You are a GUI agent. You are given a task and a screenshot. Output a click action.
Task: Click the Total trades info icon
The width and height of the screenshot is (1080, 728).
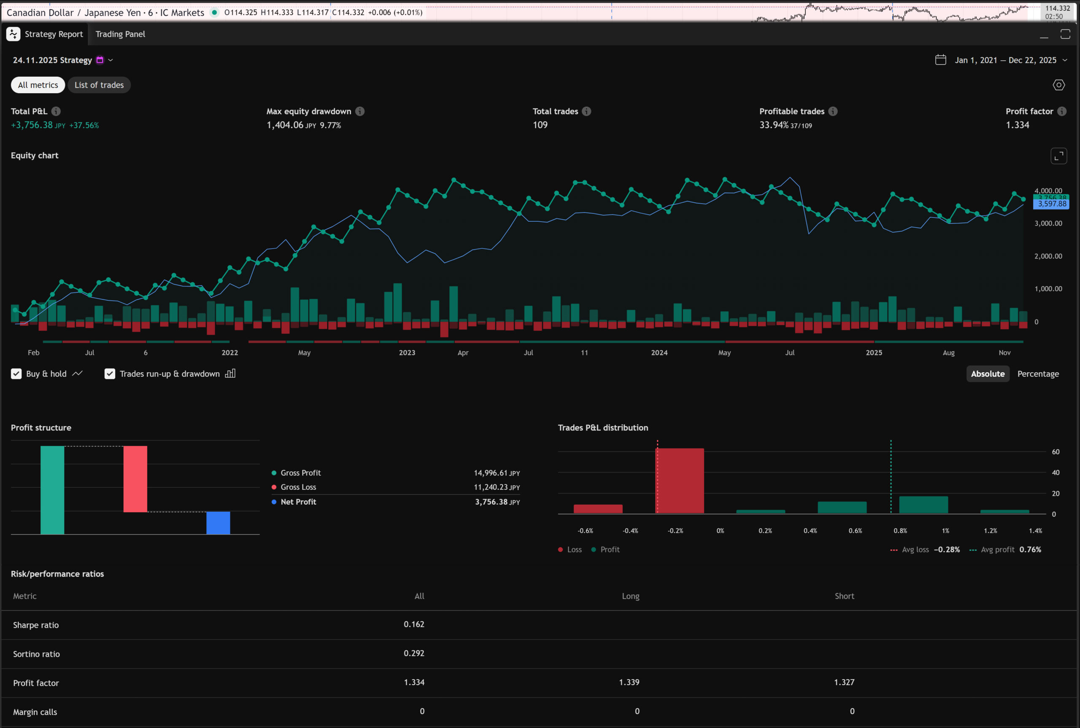point(587,111)
